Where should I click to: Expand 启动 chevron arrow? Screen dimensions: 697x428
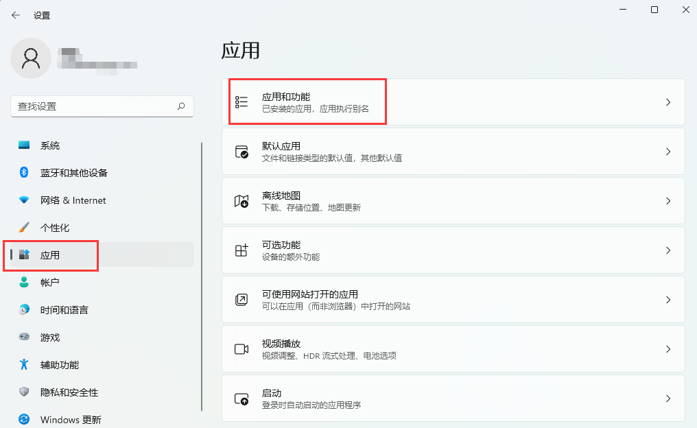point(668,399)
